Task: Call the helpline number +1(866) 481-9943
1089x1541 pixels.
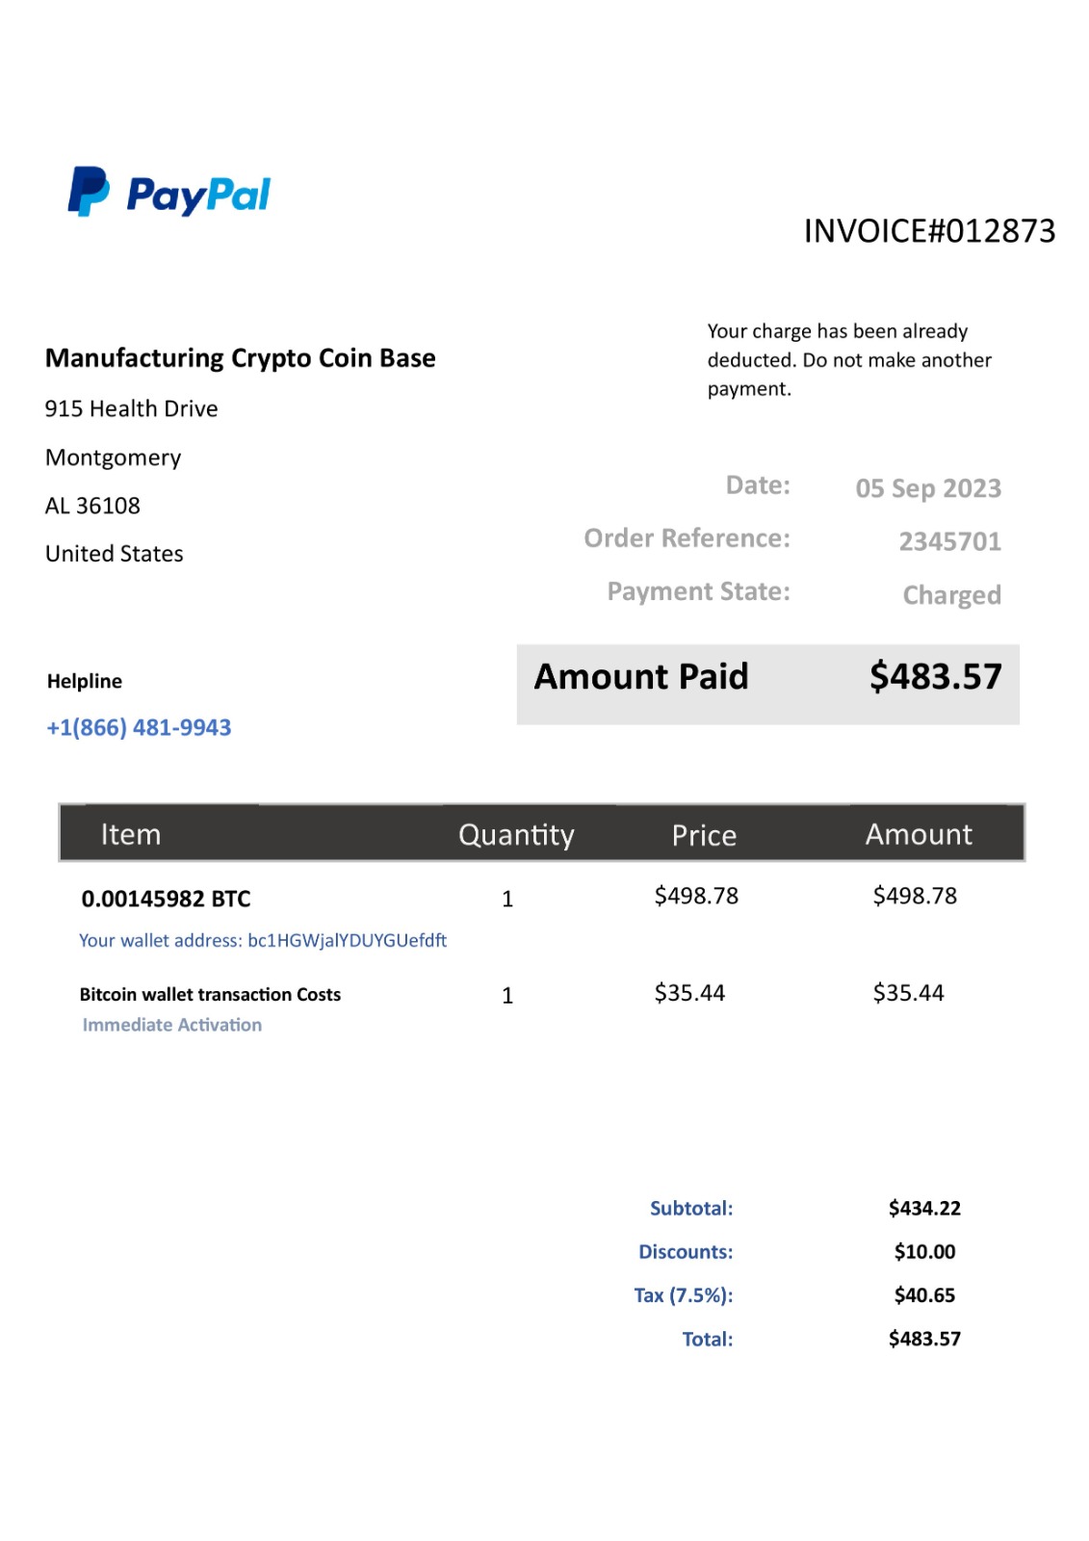Action: coord(139,727)
